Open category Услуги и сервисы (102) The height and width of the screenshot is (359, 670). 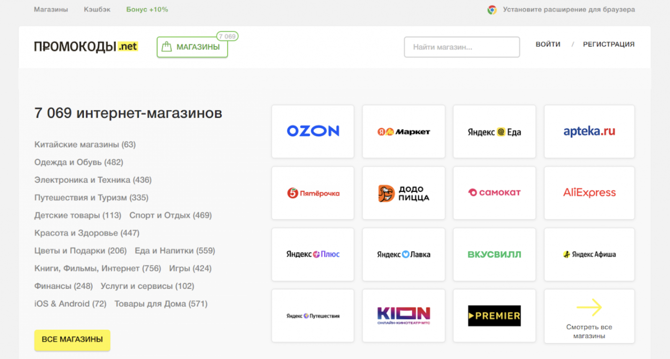[x=147, y=286]
